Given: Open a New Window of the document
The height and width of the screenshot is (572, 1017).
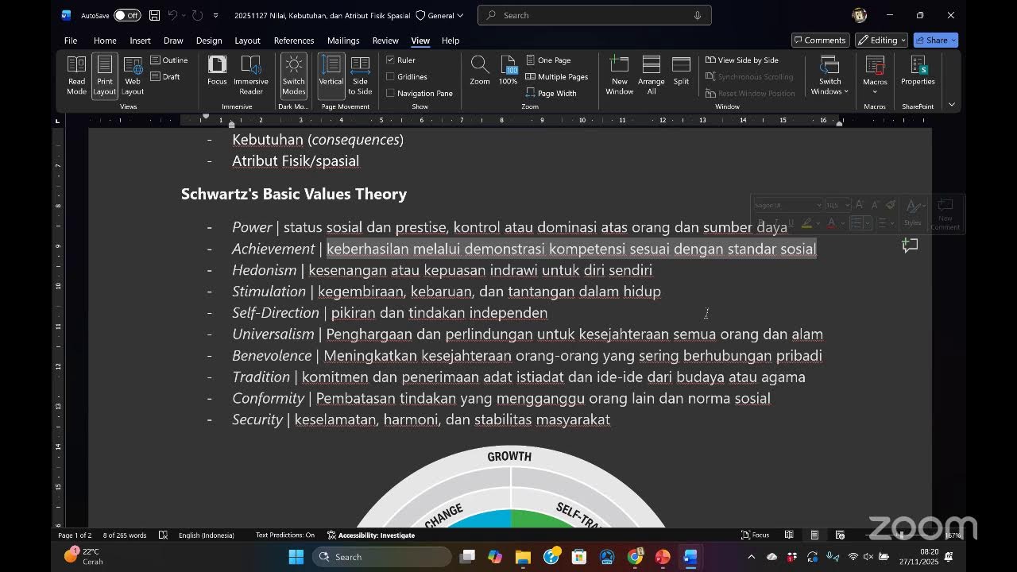Looking at the screenshot, I should 620,75.
